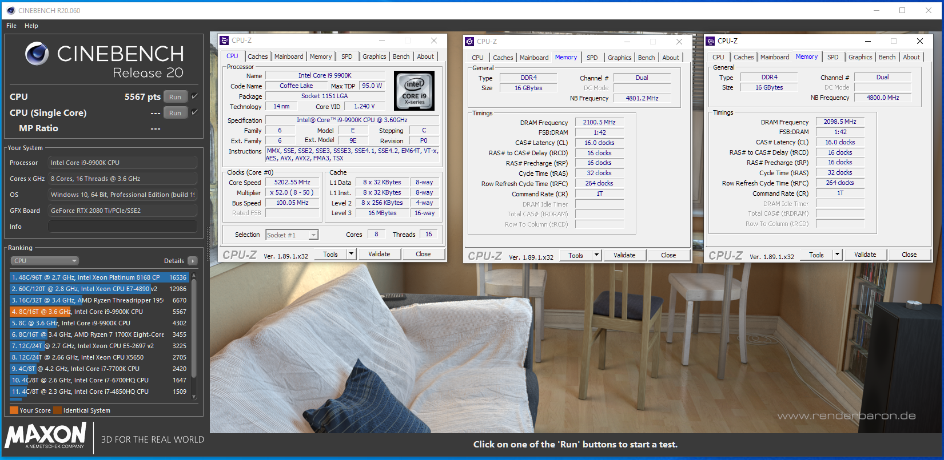944x460 pixels.
Task: Click scroll-up arrow of ranking list
Action: (194, 276)
